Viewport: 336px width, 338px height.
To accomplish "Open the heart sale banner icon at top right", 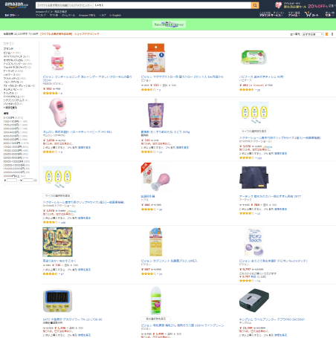I will [x=278, y=5].
